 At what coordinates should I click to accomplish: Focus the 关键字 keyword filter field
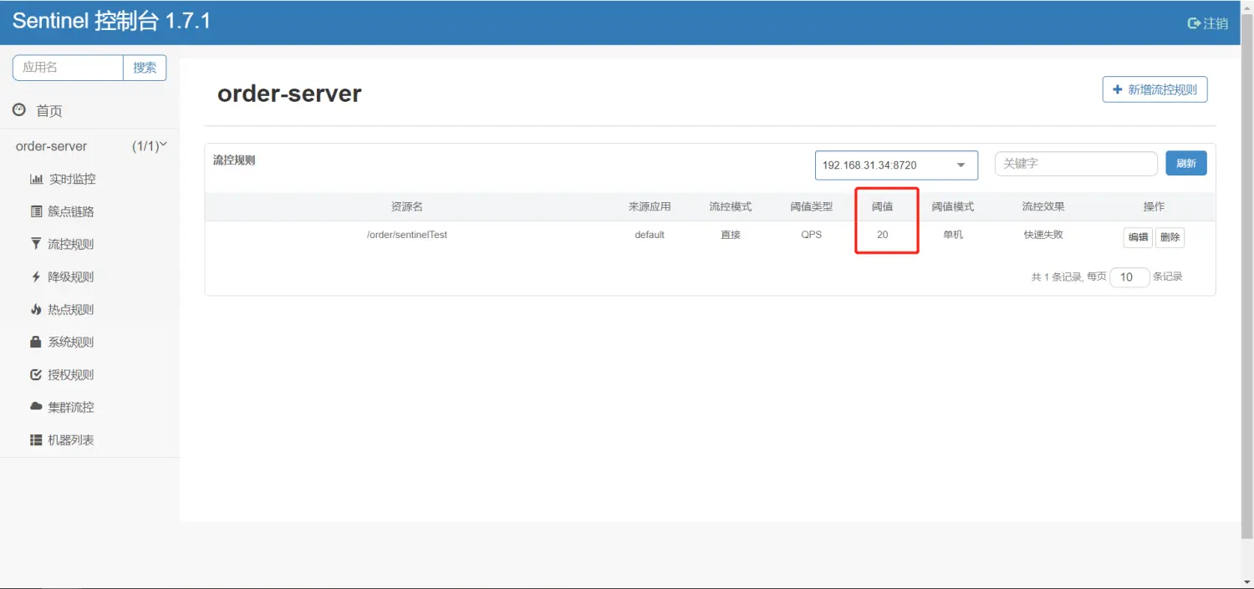coord(1075,164)
